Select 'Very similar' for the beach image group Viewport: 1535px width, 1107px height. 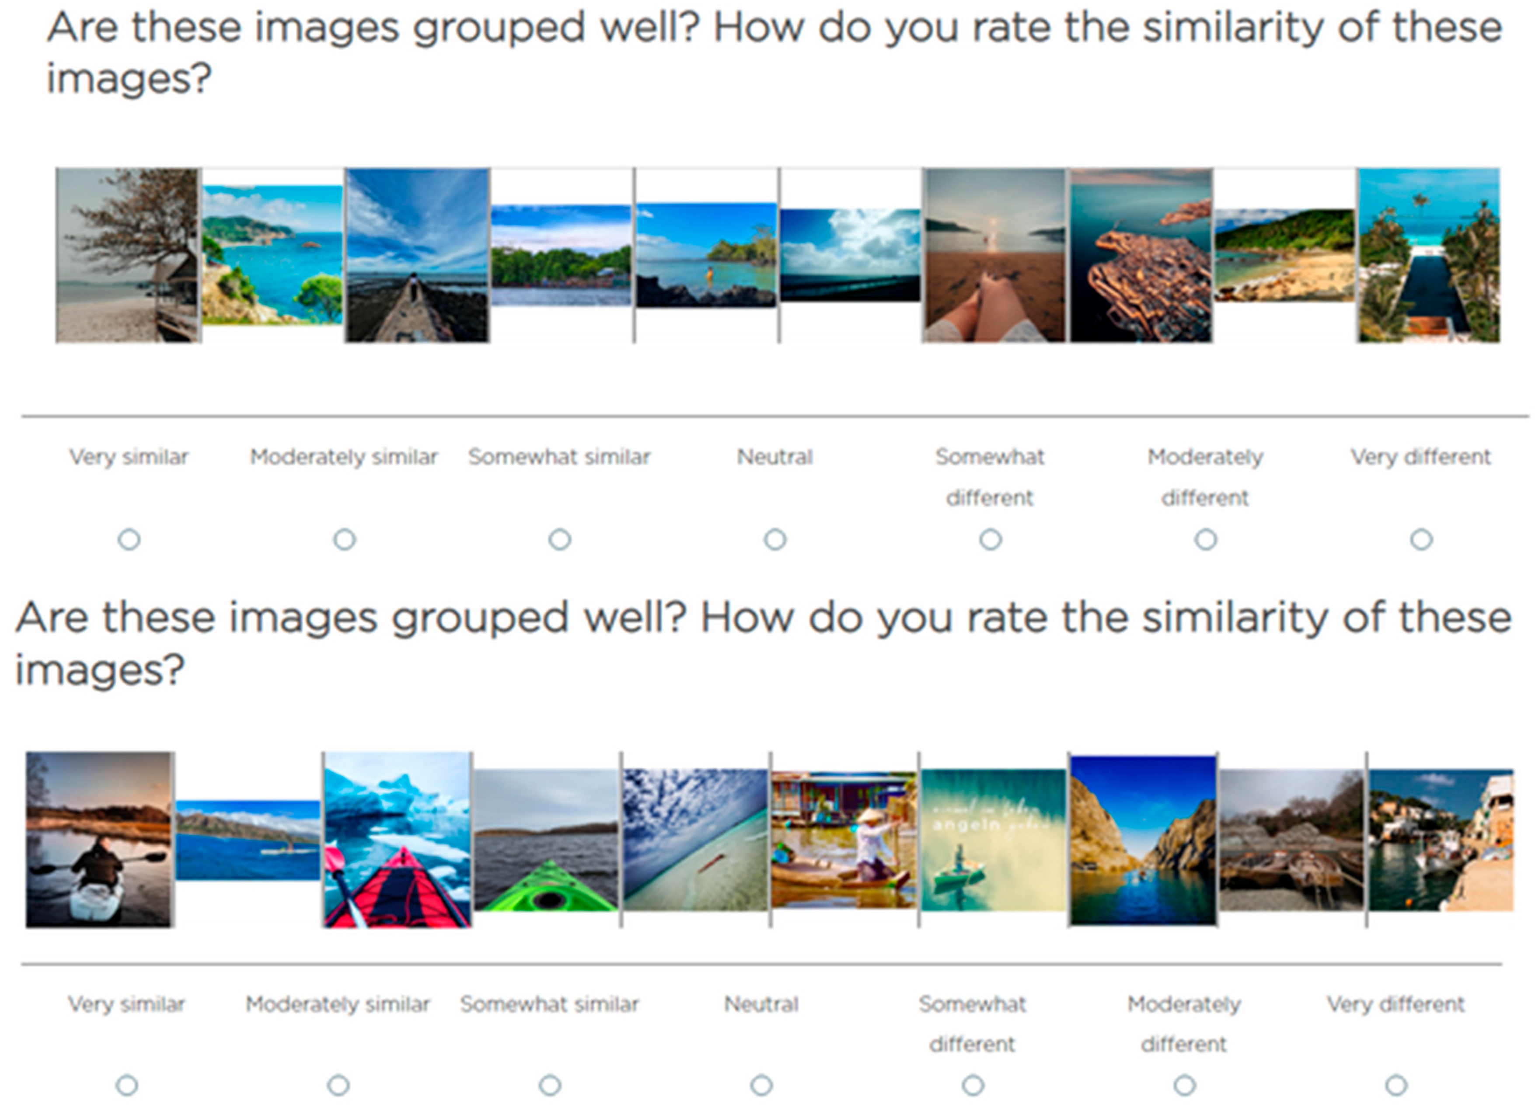[129, 540]
